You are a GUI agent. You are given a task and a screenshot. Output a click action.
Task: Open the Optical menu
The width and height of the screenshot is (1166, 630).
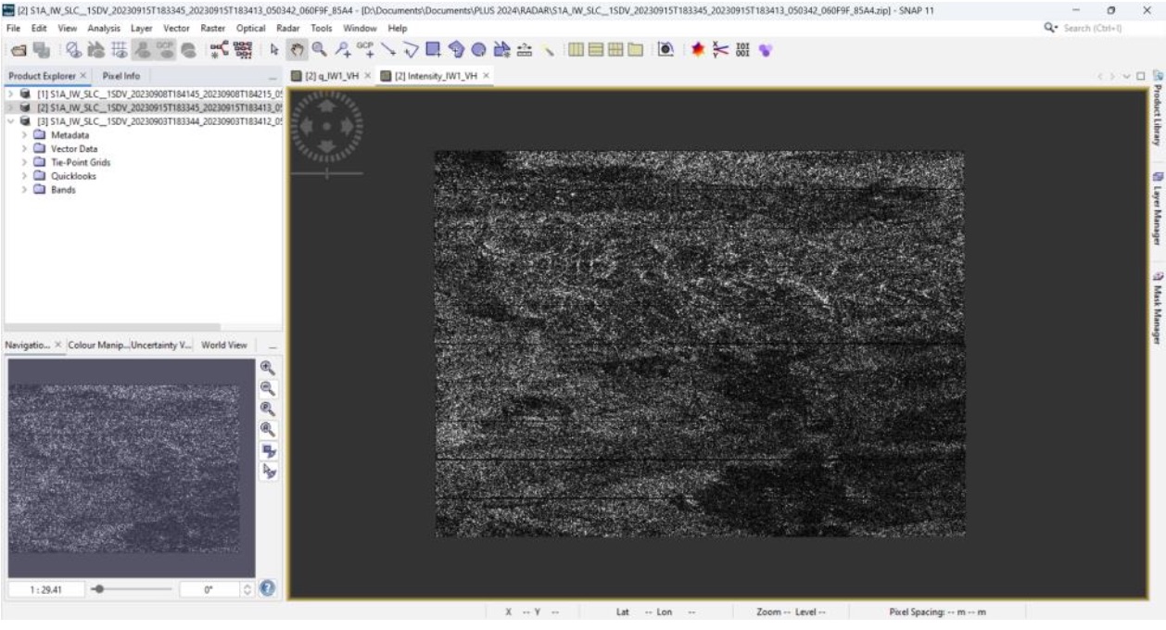coord(250,29)
